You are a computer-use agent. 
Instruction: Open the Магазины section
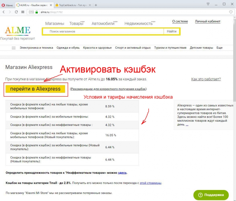55,24
